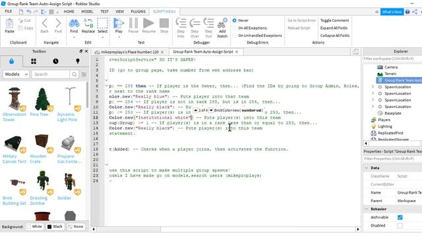The height and width of the screenshot is (237, 422).
Task: Navigate forward with the Fwd arrow
Action: [x=58, y=24]
